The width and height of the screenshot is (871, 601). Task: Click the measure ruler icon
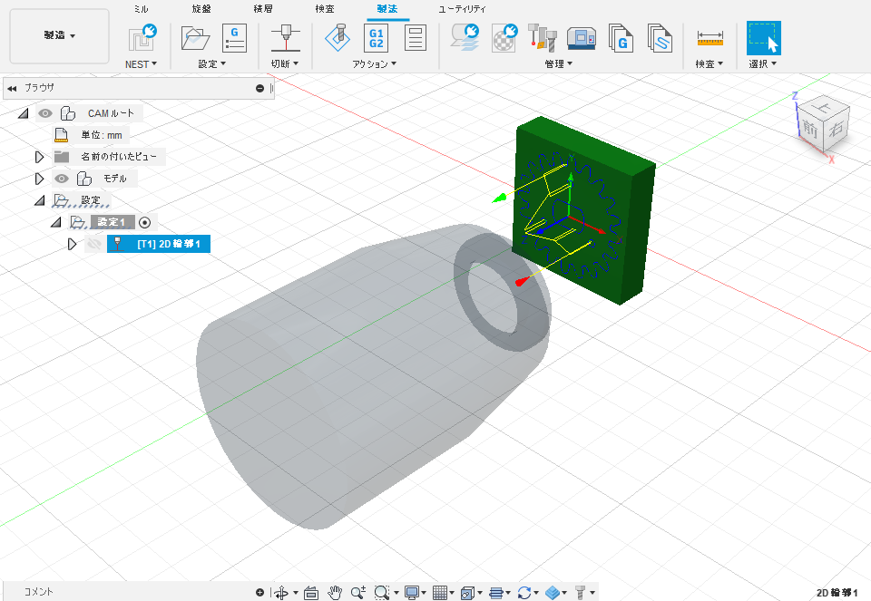coord(710,39)
